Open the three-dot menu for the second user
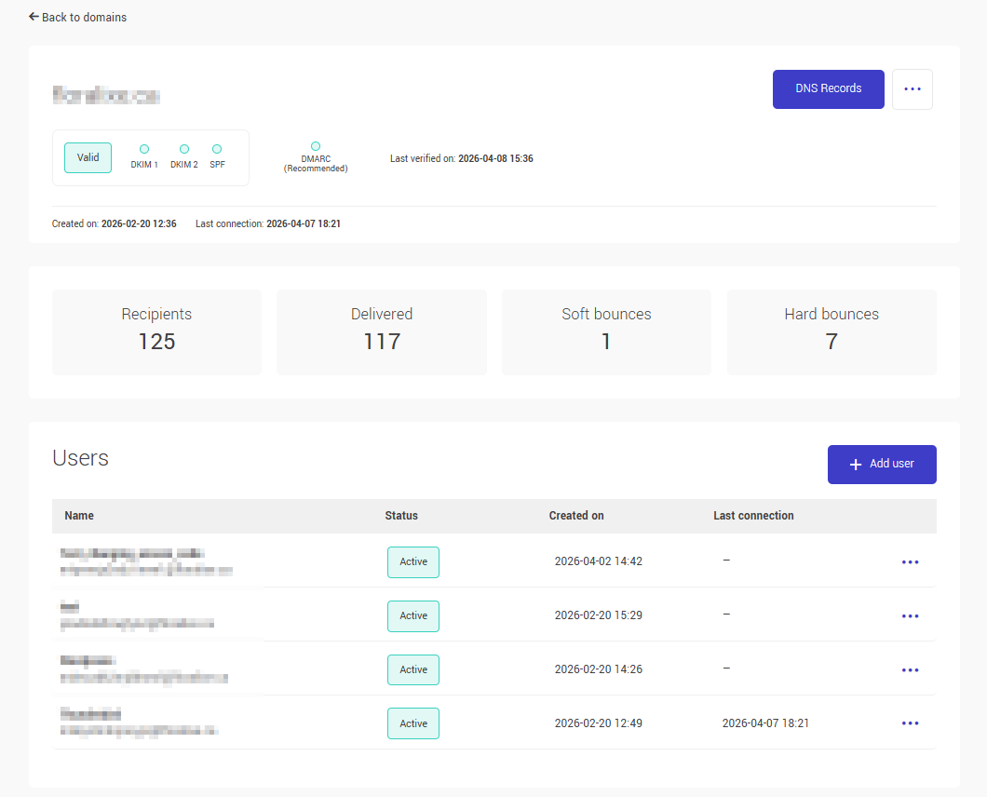 pyautogui.click(x=910, y=615)
